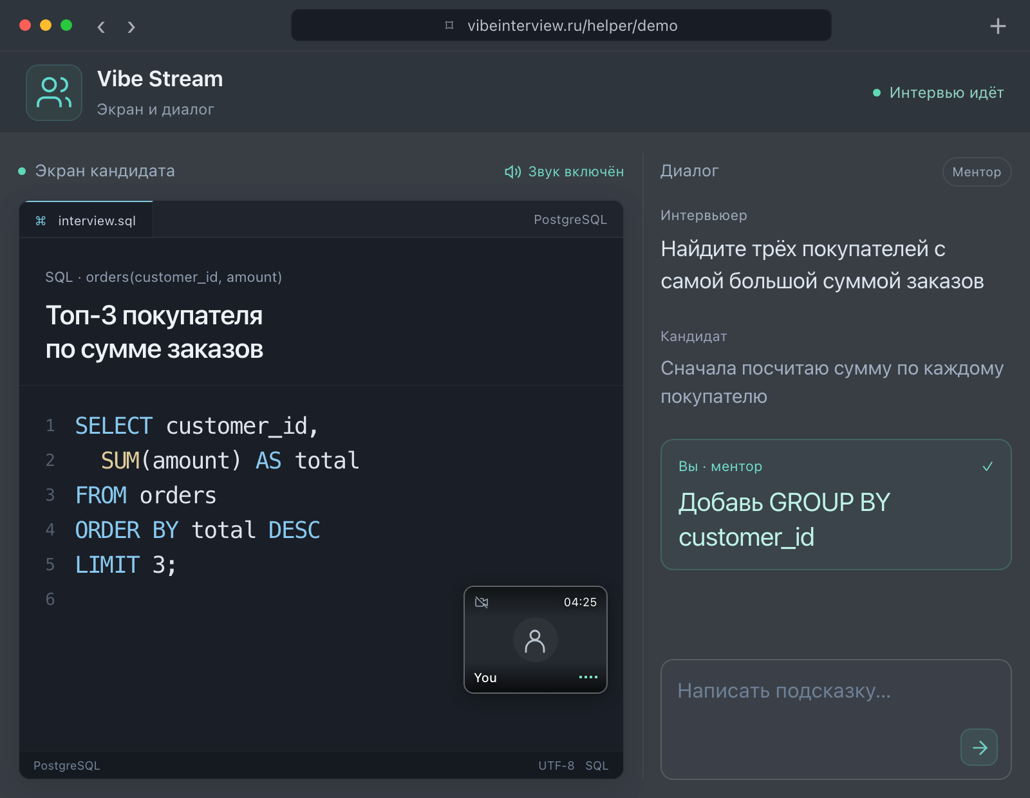The image size is (1030, 798).
Task: Go back with the browser back arrow
Action: pyautogui.click(x=101, y=26)
